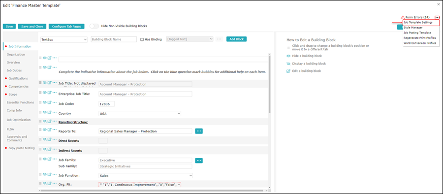
Task: Click edit icon for Enterprise Job Title
Action: click(x=49, y=93)
